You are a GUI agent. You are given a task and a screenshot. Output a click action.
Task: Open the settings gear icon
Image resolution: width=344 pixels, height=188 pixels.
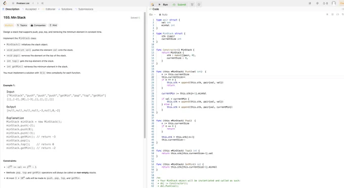tap(317, 4)
